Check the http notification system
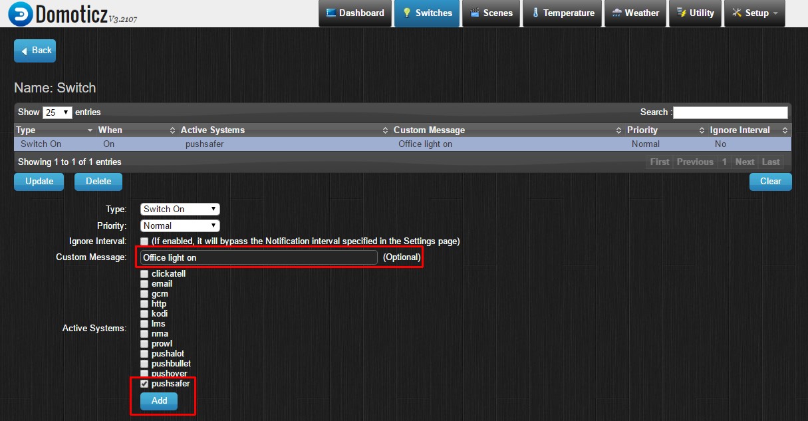808x421 pixels. [144, 304]
